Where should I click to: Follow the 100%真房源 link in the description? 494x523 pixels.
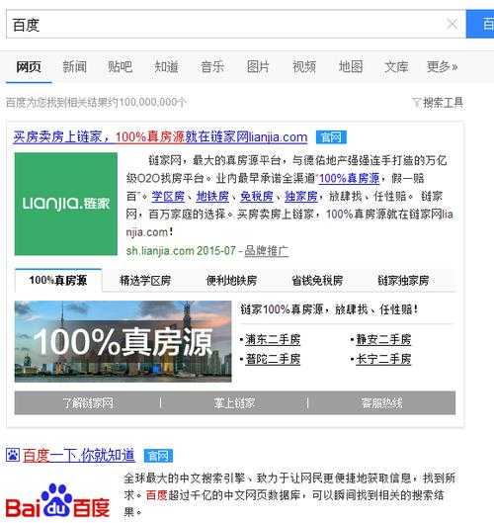[x=349, y=178]
